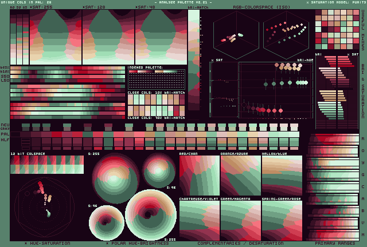Click the red primary range bar beside 'R'
367x247 pixels.
333,139
